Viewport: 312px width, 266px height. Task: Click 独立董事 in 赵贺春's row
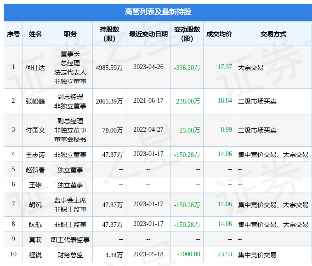click(70, 170)
